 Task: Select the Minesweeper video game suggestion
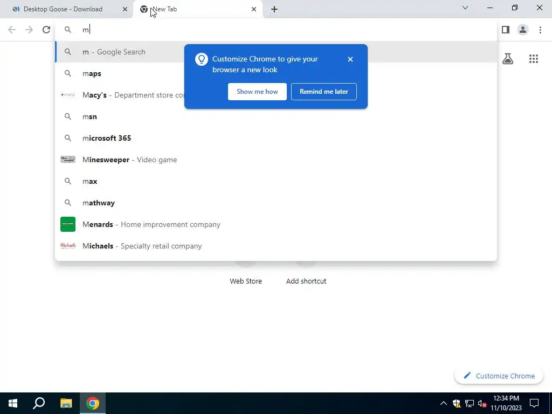(x=276, y=160)
